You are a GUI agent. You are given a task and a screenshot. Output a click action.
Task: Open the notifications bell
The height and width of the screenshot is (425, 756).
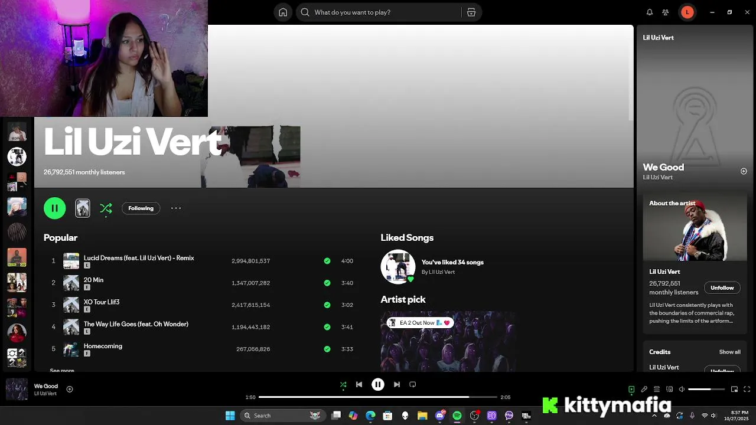(x=650, y=12)
